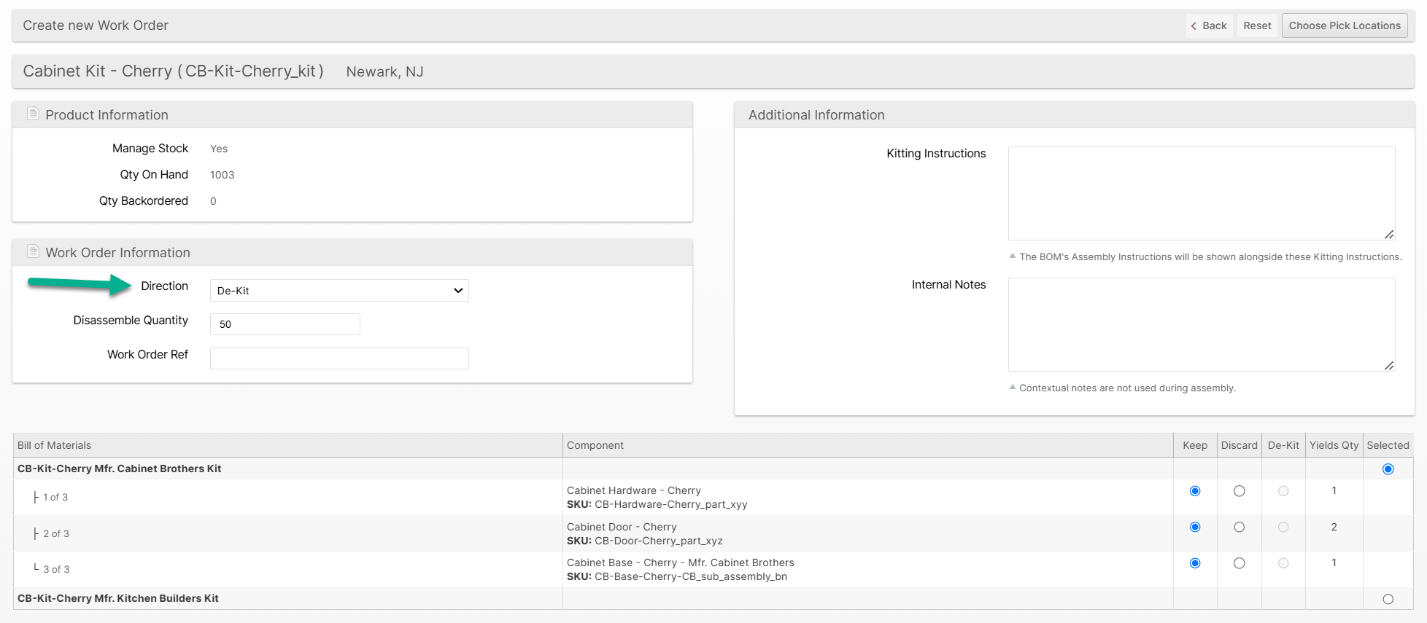
Task: Click the Disassemble Quantity field
Action: (x=285, y=324)
